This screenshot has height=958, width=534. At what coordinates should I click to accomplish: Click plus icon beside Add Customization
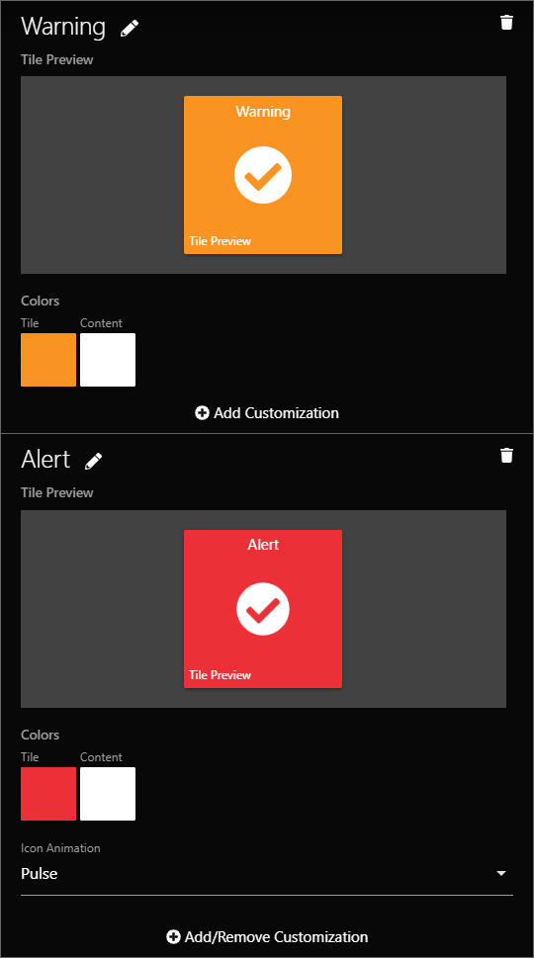(203, 413)
